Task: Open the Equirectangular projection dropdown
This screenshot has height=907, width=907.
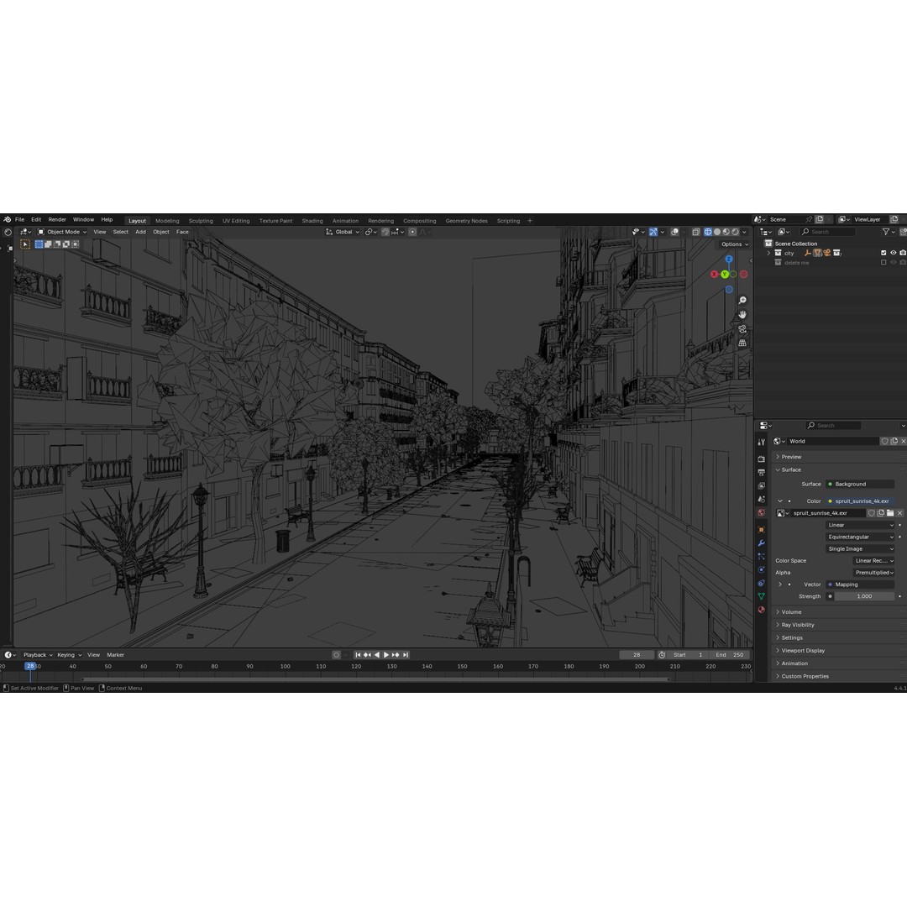Action: (x=858, y=537)
